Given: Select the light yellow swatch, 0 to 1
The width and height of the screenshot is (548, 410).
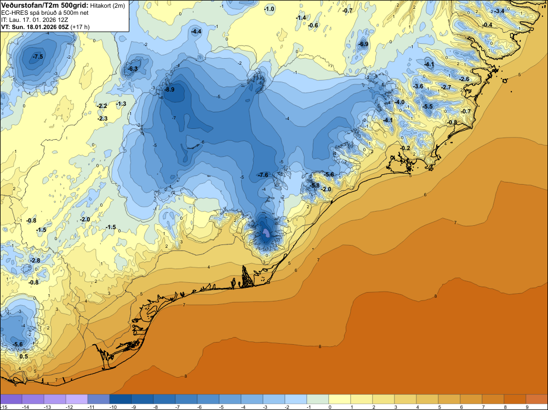Looking at the screenshot, I should (x=339, y=399).
